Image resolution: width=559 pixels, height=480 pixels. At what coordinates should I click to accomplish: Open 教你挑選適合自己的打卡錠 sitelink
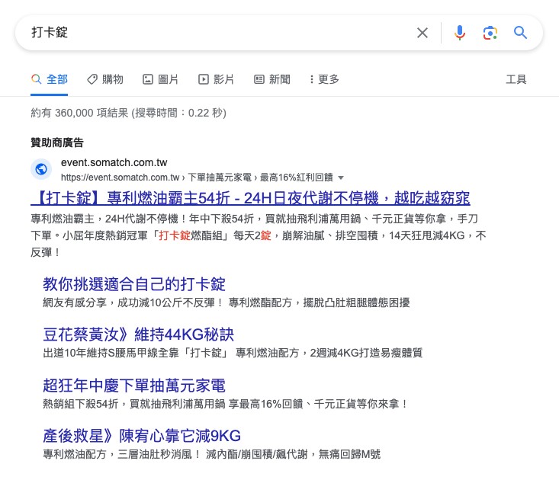coord(134,284)
